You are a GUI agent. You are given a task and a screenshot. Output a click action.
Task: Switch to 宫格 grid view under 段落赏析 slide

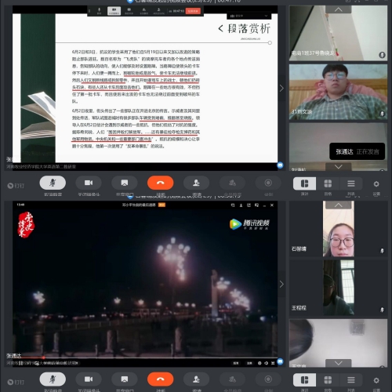pyautogui.click(x=328, y=183)
